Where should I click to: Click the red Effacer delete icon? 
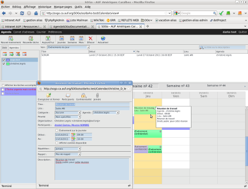pyautogui.click(x=91, y=38)
